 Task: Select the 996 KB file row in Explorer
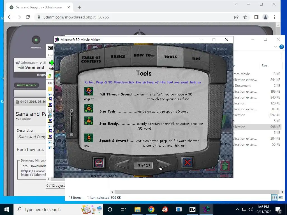click(x=257, y=127)
